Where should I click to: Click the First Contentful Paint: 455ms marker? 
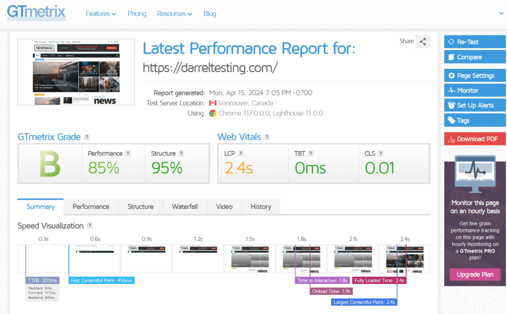point(101,280)
